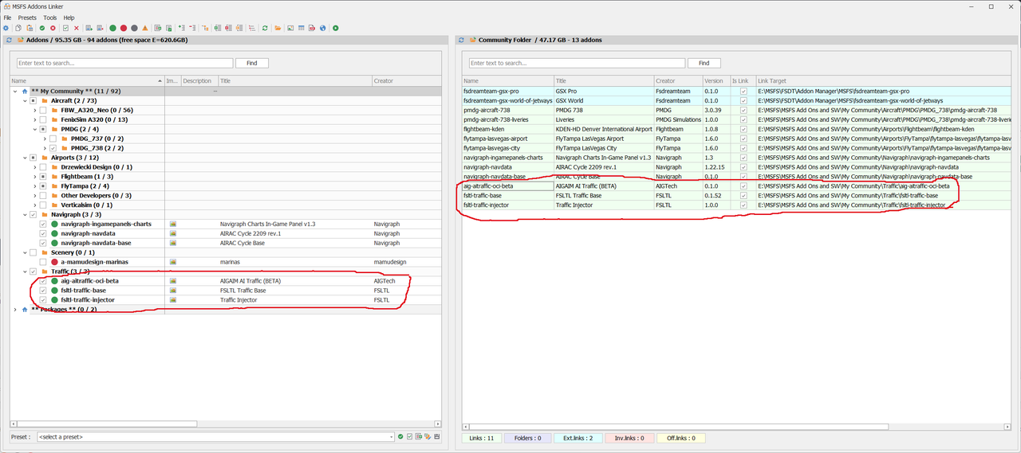Click Find button in Addons panel
Screen dimensions: 1021x453
click(x=252, y=63)
